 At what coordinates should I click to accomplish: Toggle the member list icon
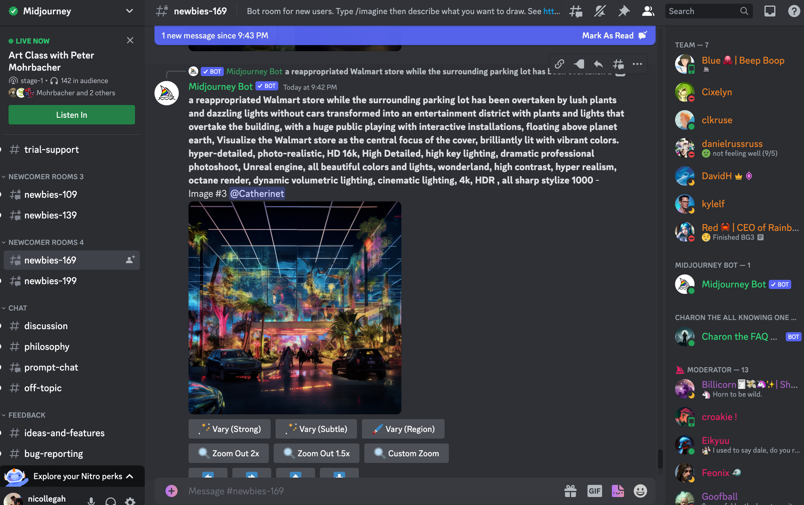(648, 11)
